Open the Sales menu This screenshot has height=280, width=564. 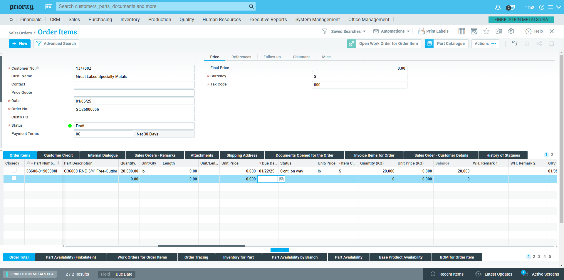74,19
